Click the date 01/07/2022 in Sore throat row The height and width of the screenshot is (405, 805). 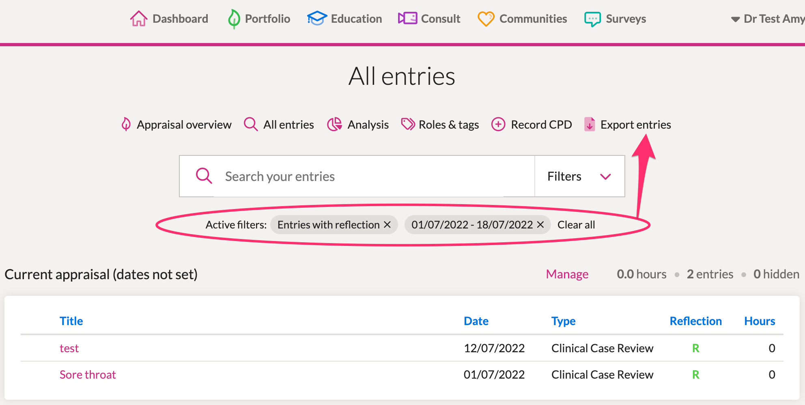(494, 375)
